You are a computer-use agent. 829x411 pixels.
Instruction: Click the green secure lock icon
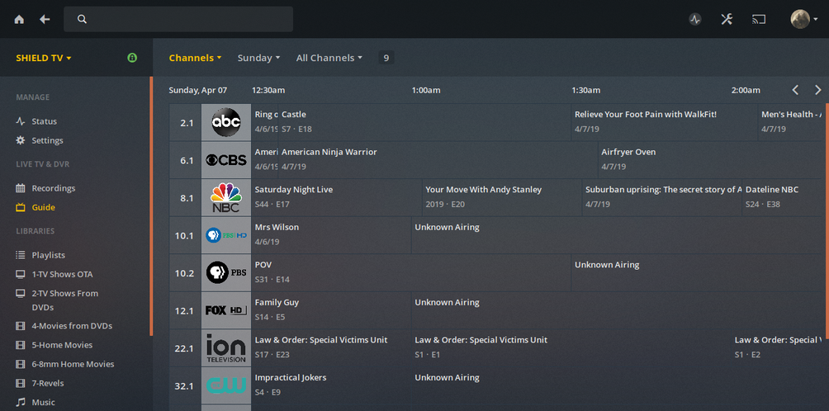click(132, 58)
